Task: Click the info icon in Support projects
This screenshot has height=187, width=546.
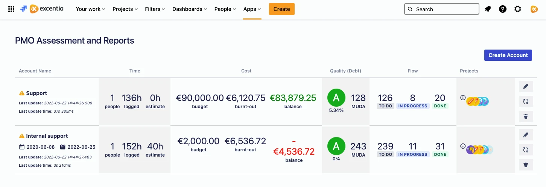Action: click(x=463, y=98)
